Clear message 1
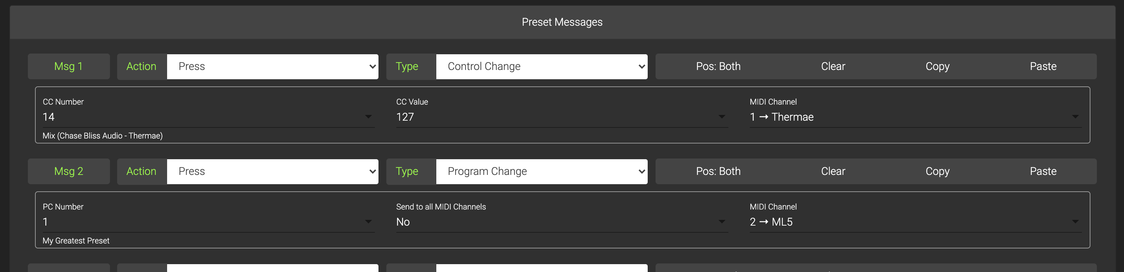Viewport: 1124px width, 272px height. pos(833,66)
